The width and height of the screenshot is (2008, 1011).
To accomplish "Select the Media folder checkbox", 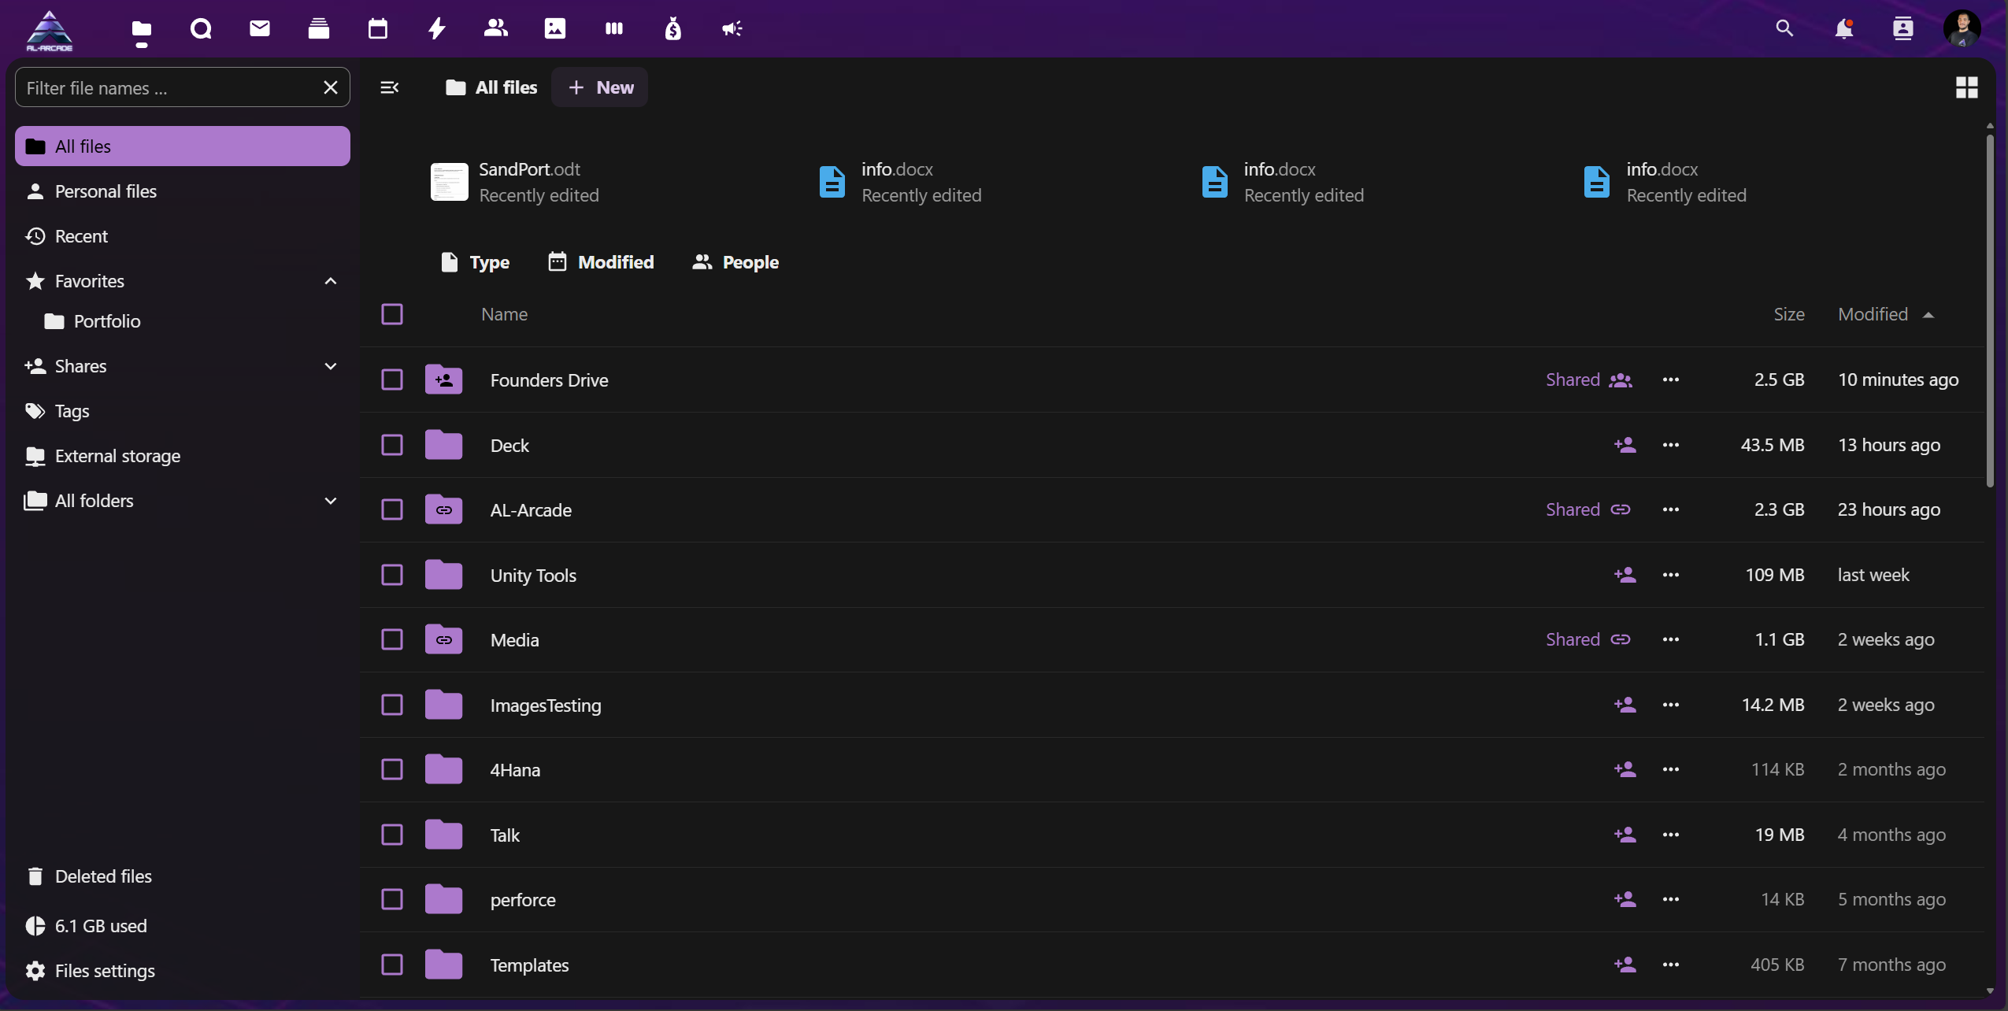I will click(x=392, y=639).
